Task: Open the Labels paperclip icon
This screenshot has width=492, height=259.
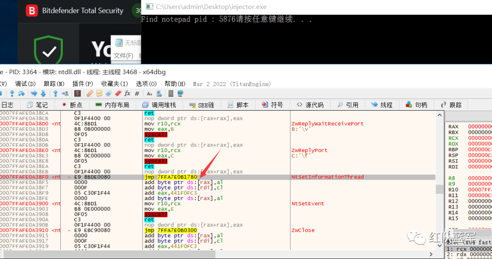Action: pos(108,93)
